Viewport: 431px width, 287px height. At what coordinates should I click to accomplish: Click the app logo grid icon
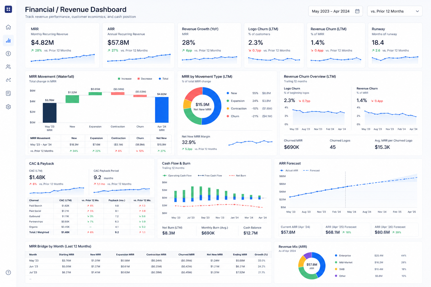(8, 9)
